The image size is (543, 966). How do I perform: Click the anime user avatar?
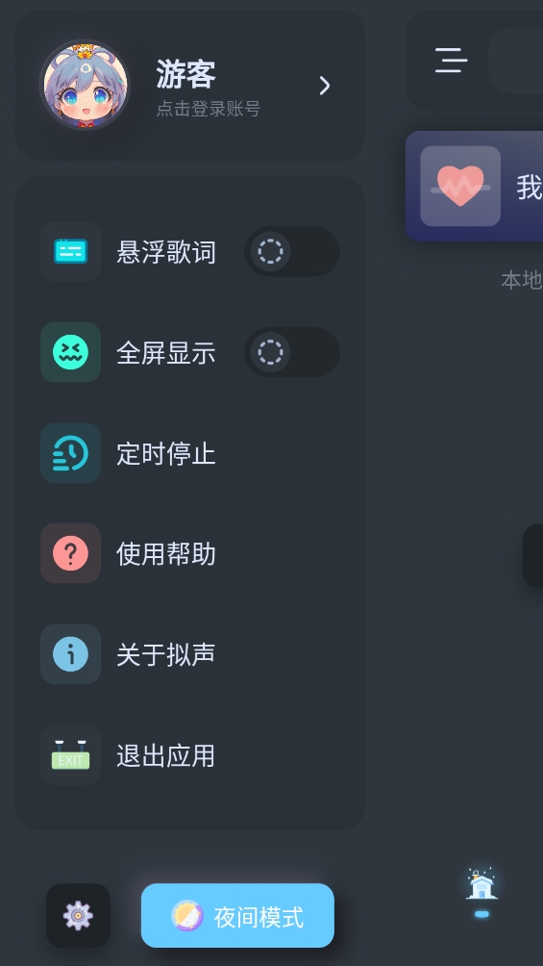click(x=85, y=85)
